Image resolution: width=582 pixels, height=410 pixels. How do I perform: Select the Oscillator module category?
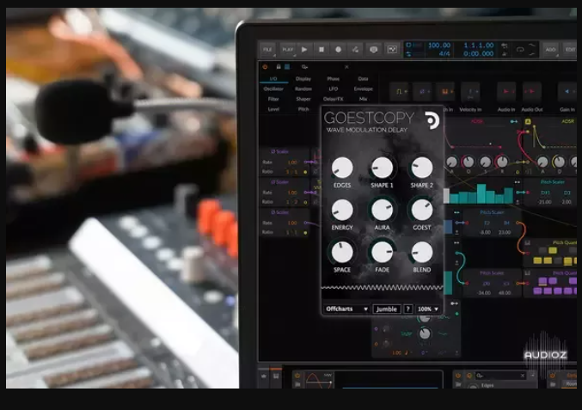273,89
